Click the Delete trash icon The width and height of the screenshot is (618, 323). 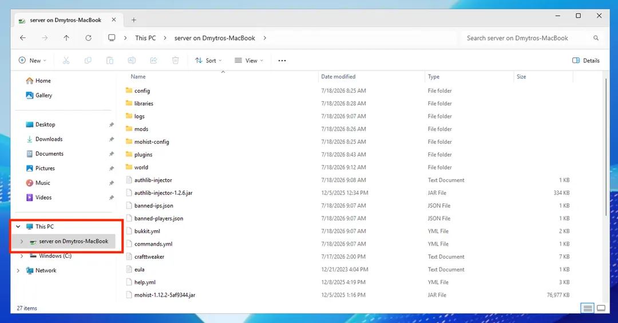pos(176,60)
